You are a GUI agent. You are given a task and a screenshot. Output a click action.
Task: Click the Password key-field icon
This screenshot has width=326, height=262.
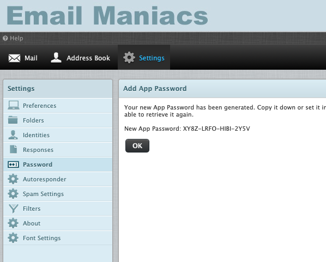click(x=13, y=164)
